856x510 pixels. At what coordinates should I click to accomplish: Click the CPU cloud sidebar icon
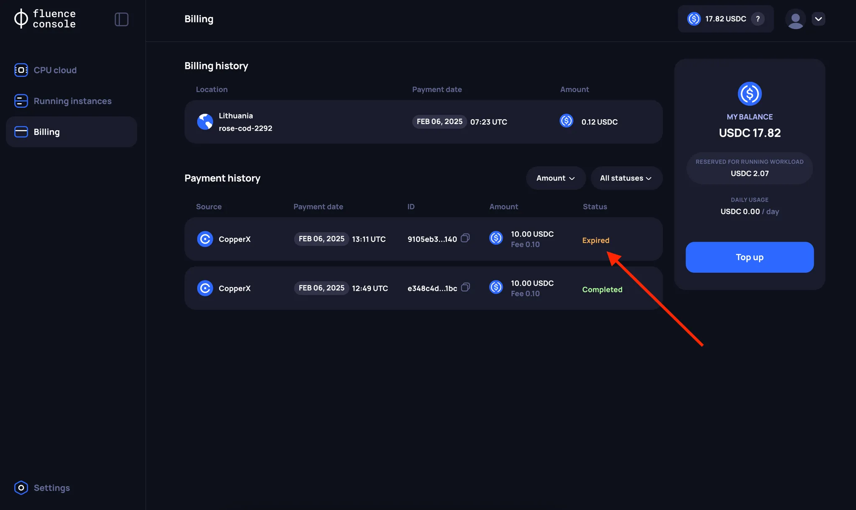click(x=21, y=70)
